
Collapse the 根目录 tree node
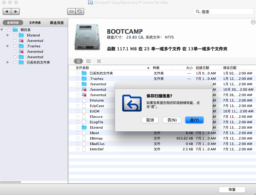[2, 30]
